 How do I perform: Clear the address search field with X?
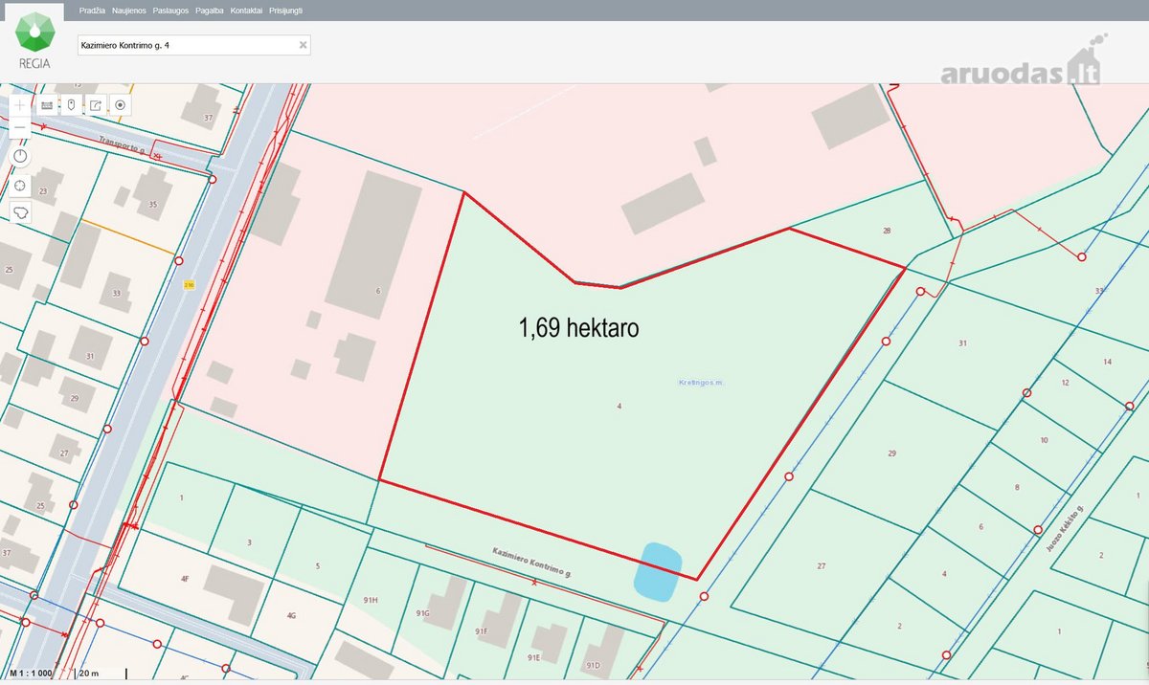coord(303,45)
